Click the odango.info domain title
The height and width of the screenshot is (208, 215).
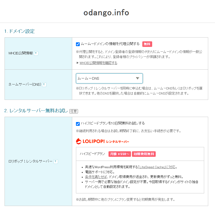106,13
